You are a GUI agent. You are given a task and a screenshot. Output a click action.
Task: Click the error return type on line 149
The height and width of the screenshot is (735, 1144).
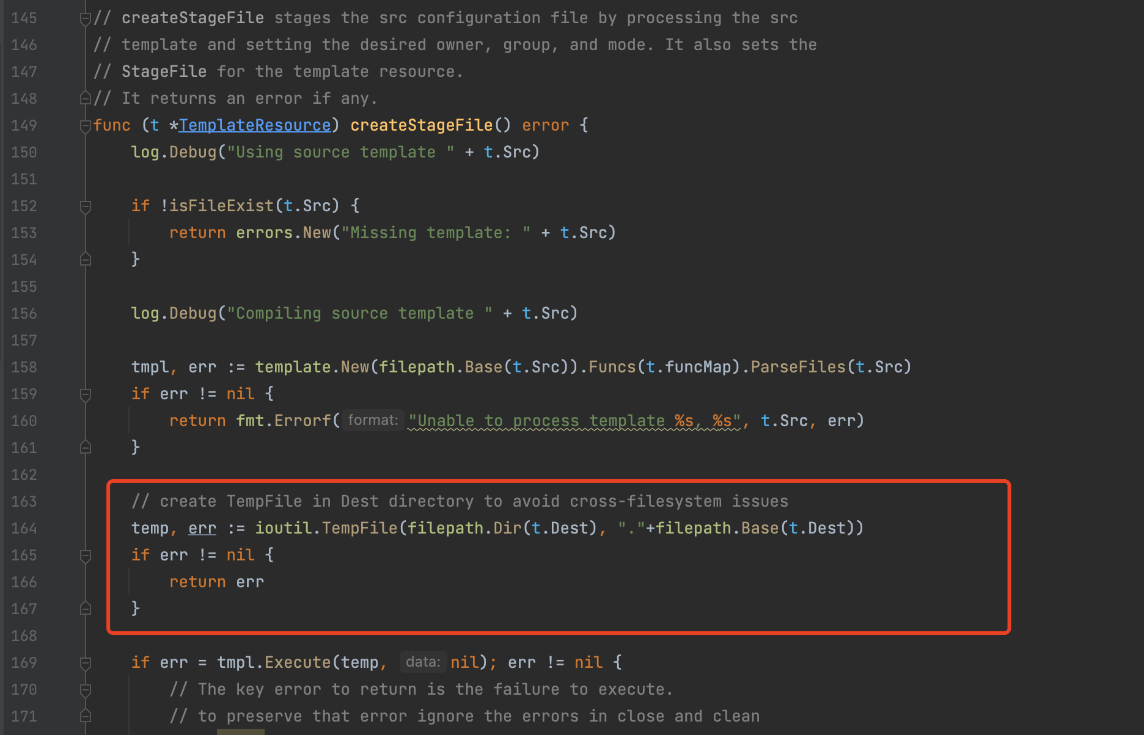tap(546, 125)
